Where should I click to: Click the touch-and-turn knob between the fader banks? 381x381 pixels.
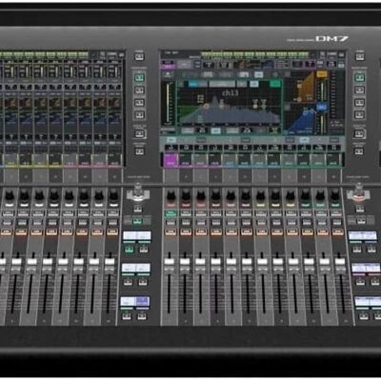coord(137,191)
